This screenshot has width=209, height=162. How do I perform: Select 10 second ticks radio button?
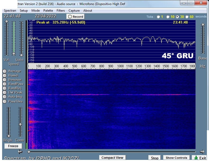point(168,17)
